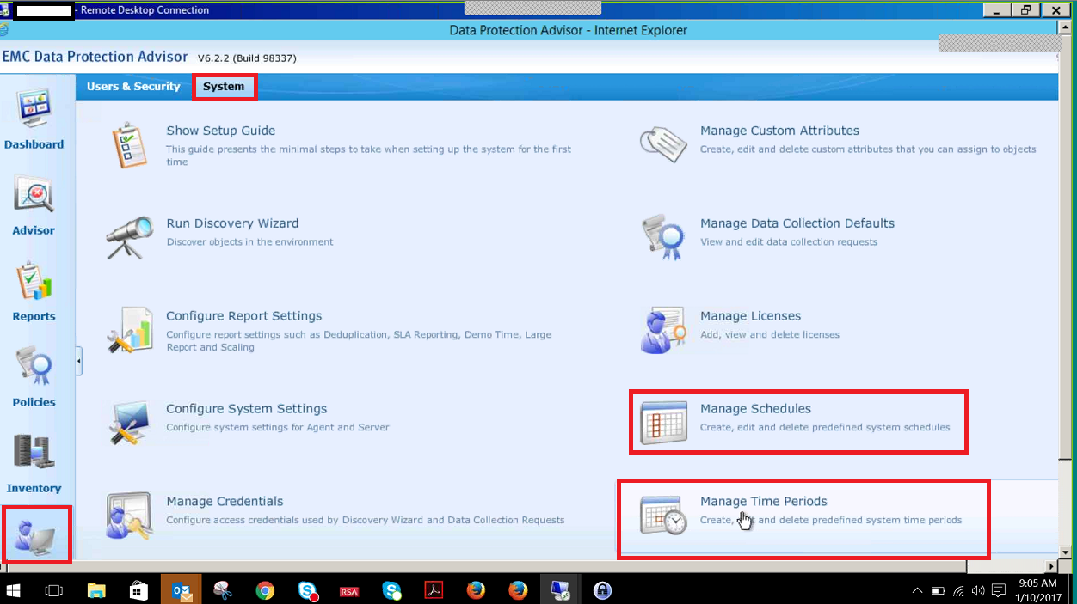Go to the Reports sidebar section

[x=34, y=291]
